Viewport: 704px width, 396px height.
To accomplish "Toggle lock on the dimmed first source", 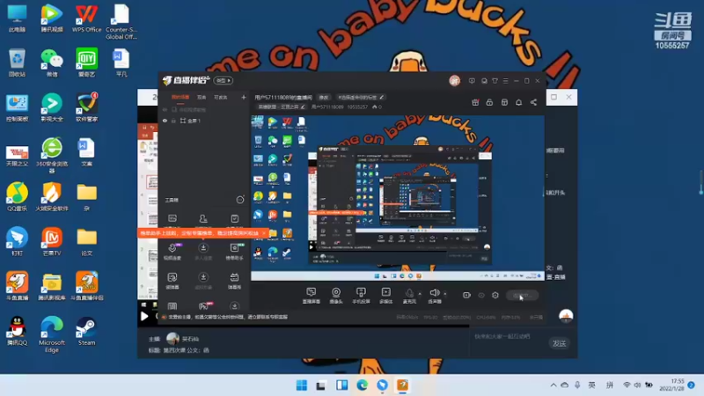I will pyautogui.click(x=174, y=109).
